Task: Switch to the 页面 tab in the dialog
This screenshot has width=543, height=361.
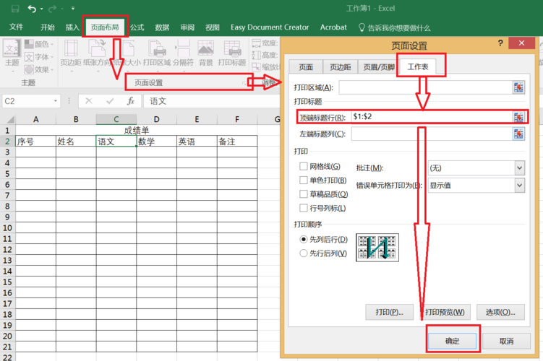Action: (x=306, y=67)
